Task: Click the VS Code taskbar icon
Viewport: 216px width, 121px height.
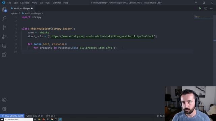Action: 60,119
